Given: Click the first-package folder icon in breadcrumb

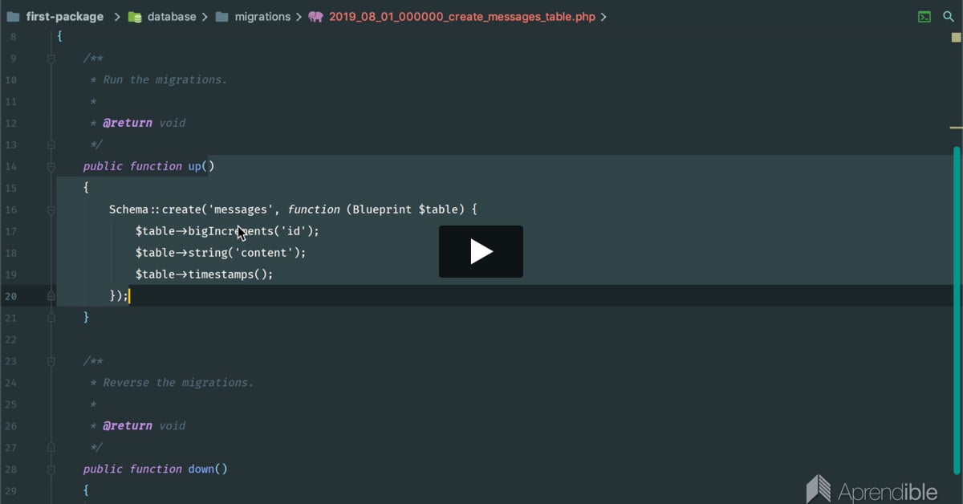Looking at the screenshot, I should 13,17.
